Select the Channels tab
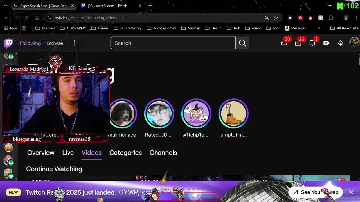Viewport: 360px width, 202px height. click(x=163, y=153)
